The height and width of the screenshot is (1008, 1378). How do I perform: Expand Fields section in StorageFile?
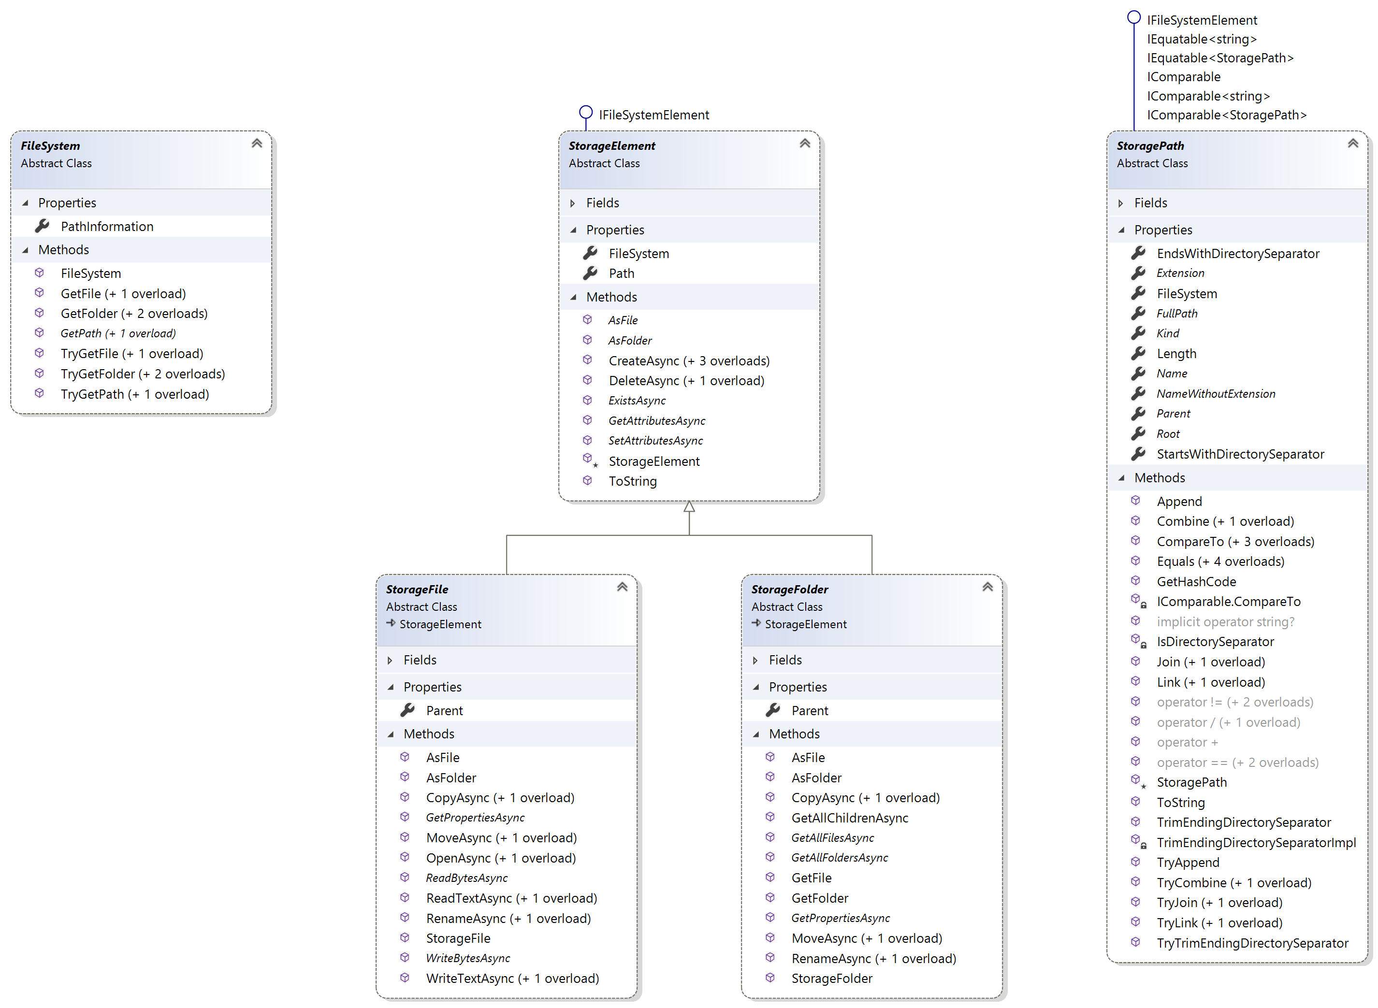pos(390,660)
